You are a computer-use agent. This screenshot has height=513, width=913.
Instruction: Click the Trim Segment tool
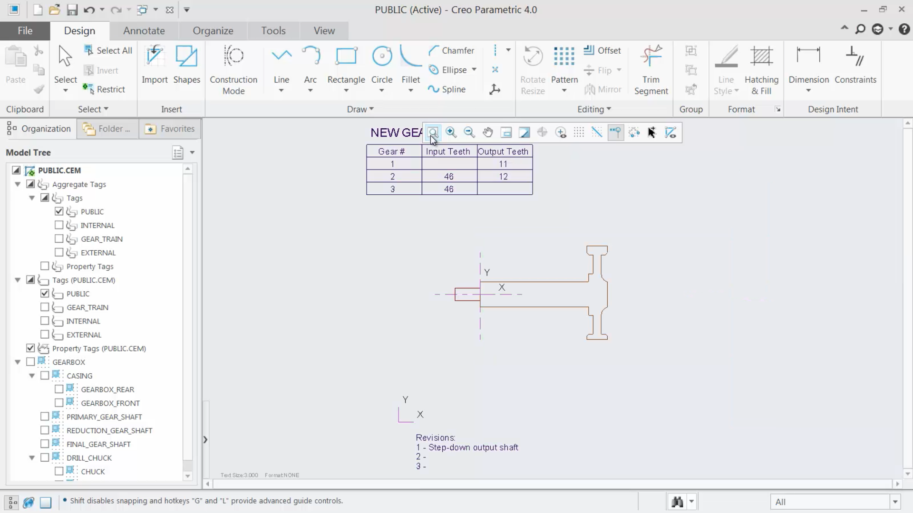click(x=651, y=70)
